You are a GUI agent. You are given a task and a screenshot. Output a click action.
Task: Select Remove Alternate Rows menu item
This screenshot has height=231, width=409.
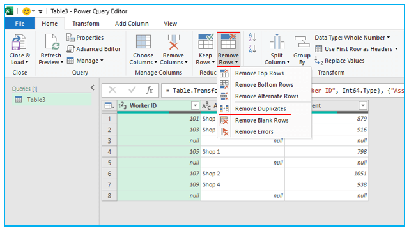point(265,96)
